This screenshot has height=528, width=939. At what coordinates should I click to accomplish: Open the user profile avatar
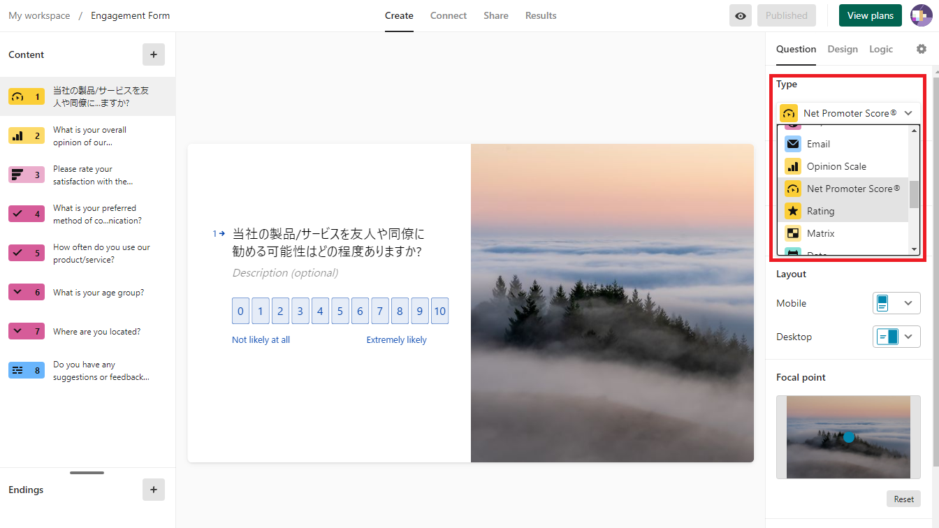[921, 15]
